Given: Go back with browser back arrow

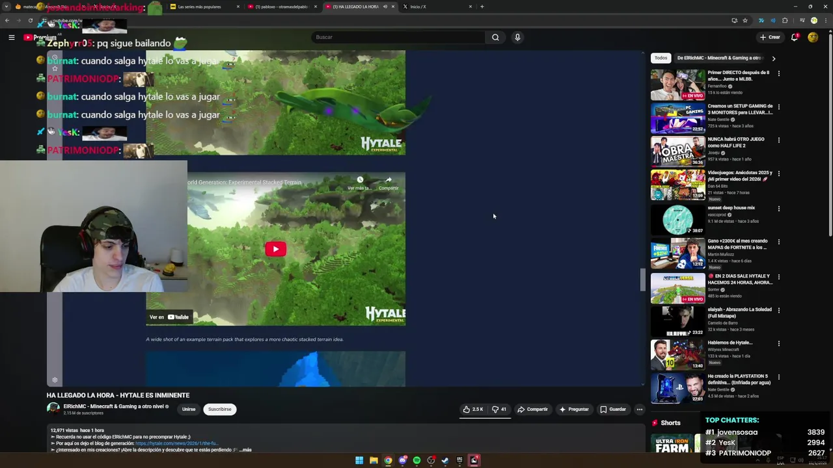Looking at the screenshot, I should (x=7, y=21).
